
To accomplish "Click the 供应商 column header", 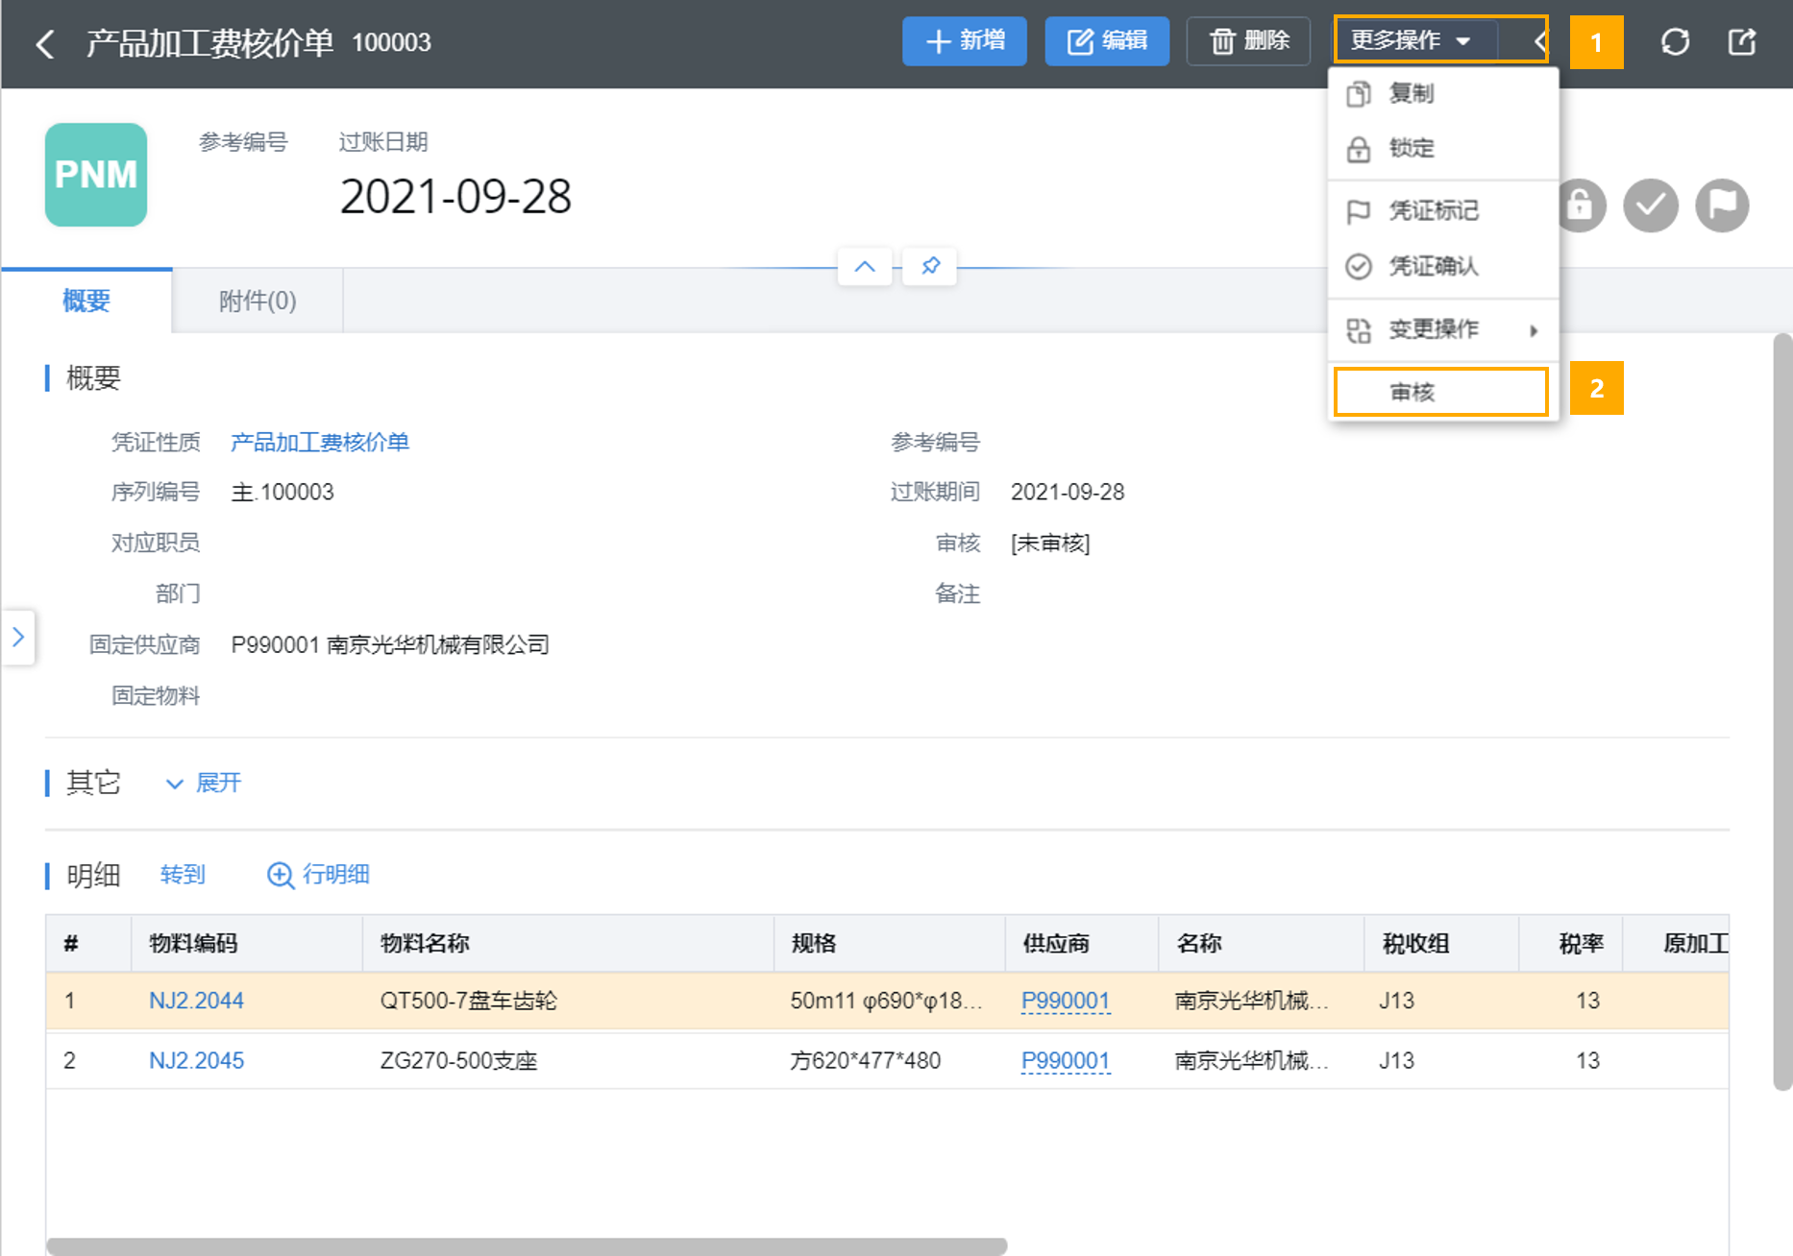I will point(1082,943).
